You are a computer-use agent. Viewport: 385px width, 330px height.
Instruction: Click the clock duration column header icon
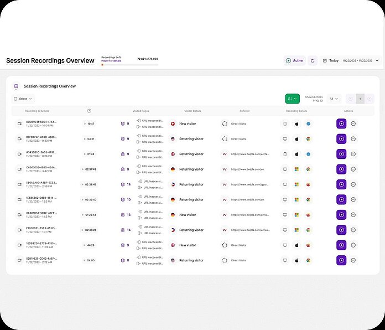pyautogui.click(x=89, y=111)
